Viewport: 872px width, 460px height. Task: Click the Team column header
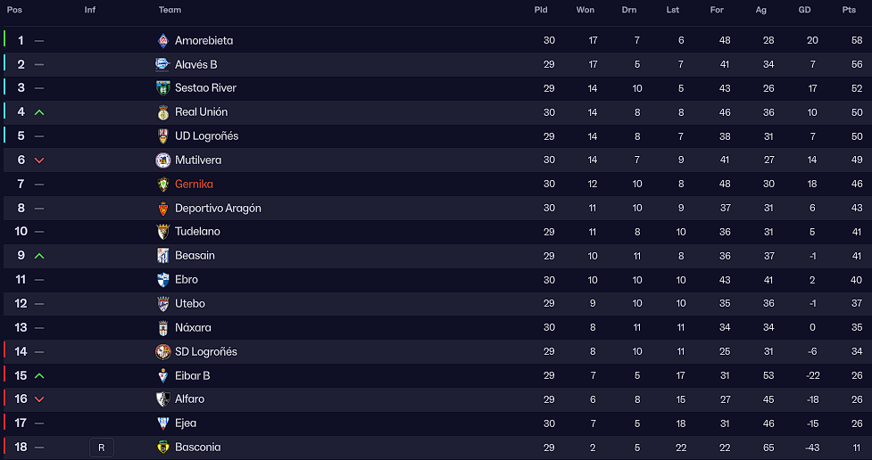[x=170, y=10]
